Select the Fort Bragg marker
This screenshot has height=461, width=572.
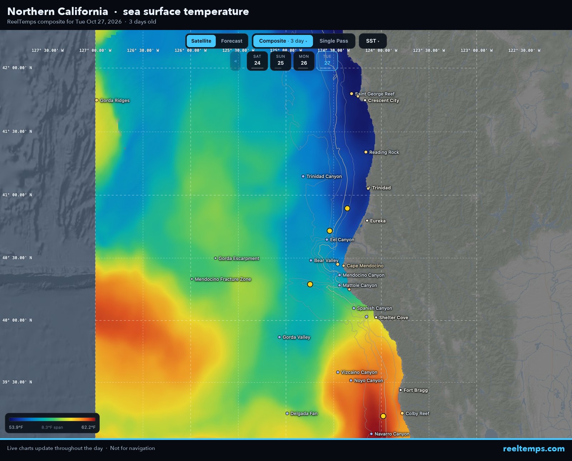(x=401, y=390)
